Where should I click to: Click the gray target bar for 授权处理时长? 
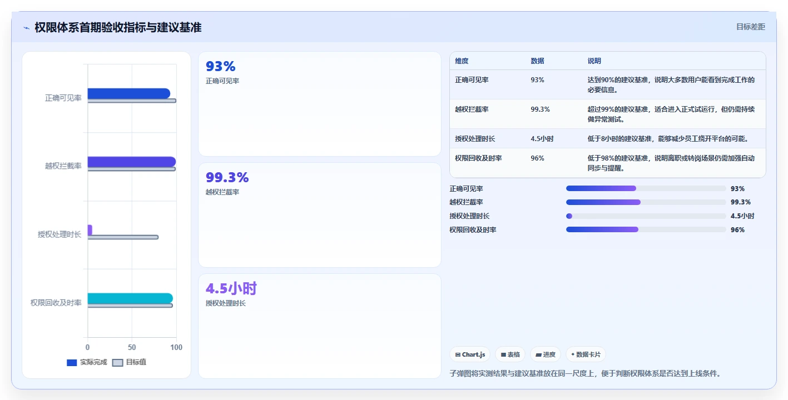[x=123, y=237]
